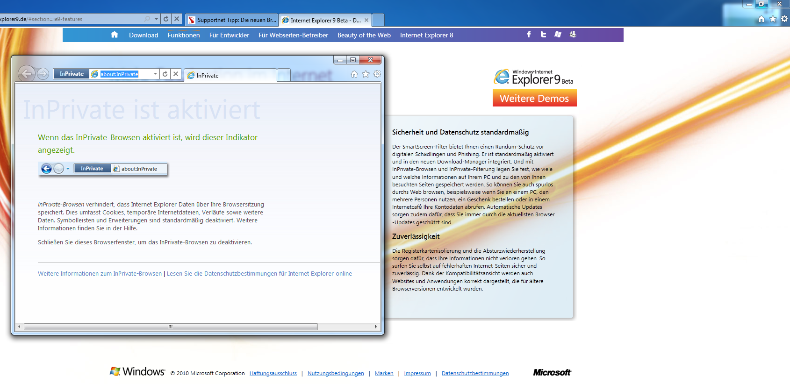Screen dimensions: 790x384
Task: Open the outer browser tools gear
Action: click(784, 19)
